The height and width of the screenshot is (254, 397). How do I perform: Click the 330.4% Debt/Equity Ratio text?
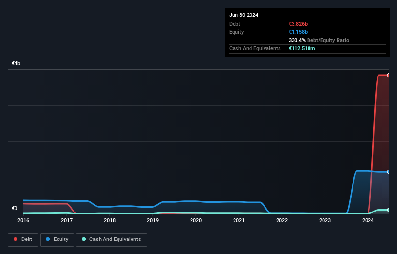tap(319, 40)
